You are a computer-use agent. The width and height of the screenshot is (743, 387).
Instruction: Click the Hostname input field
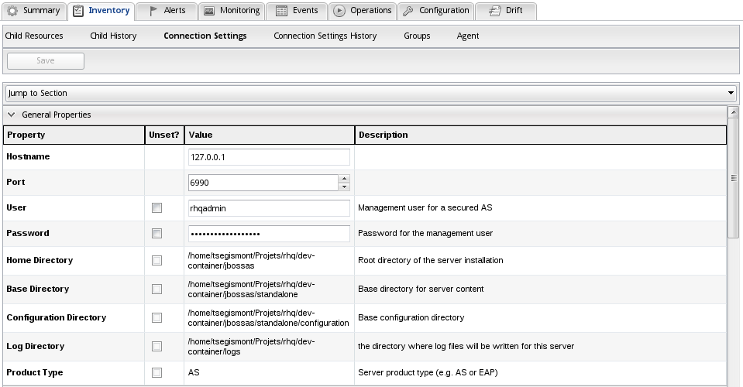point(269,157)
